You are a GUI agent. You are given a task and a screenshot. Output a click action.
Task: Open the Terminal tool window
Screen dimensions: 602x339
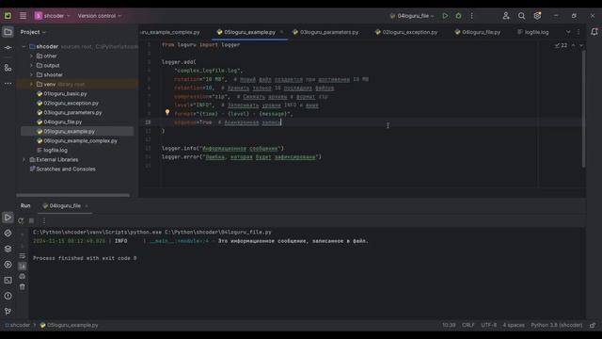click(x=8, y=281)
